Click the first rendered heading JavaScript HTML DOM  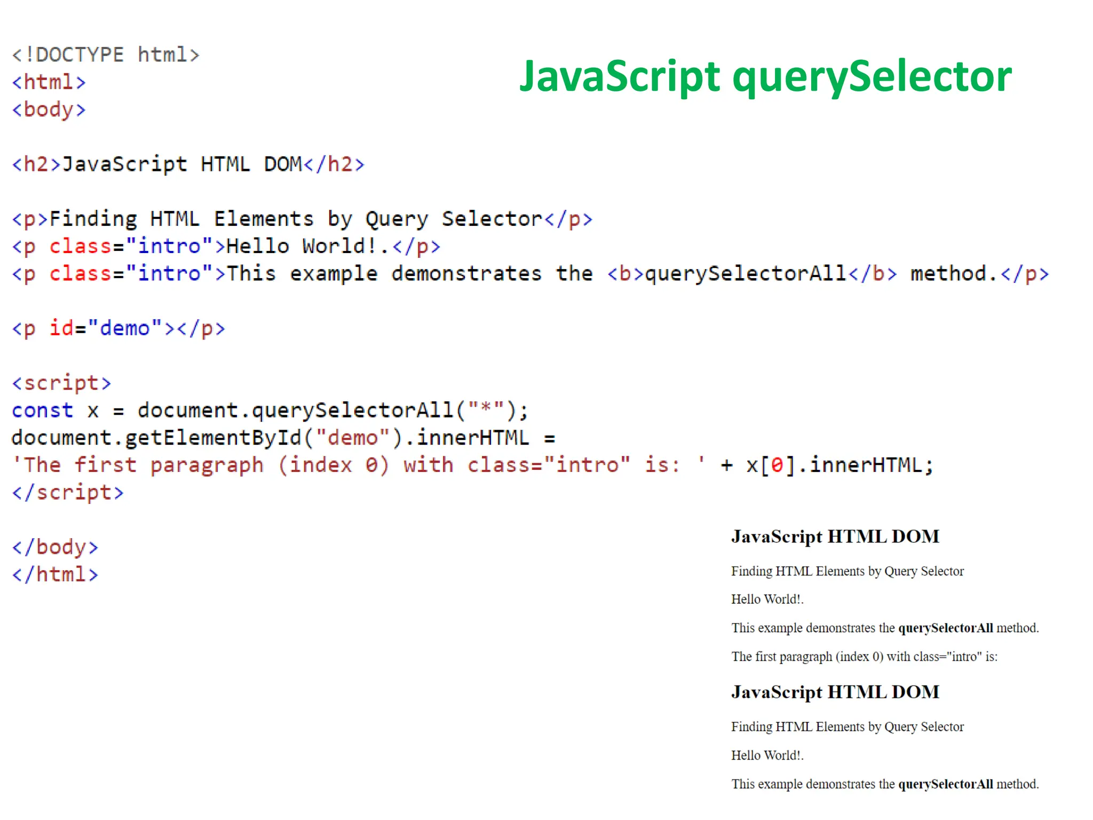[x=835, y=537]
